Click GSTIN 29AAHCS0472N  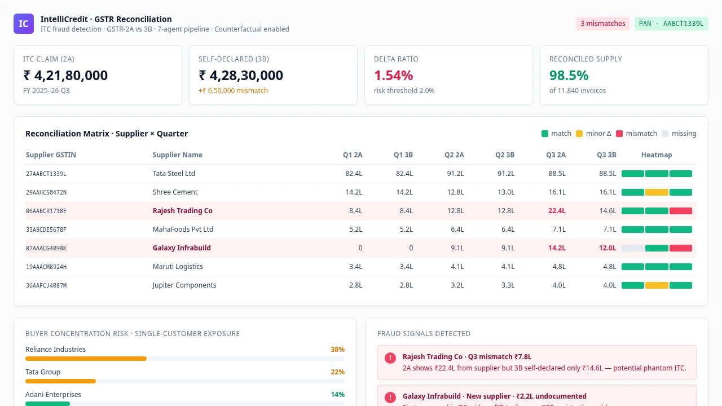46,192
